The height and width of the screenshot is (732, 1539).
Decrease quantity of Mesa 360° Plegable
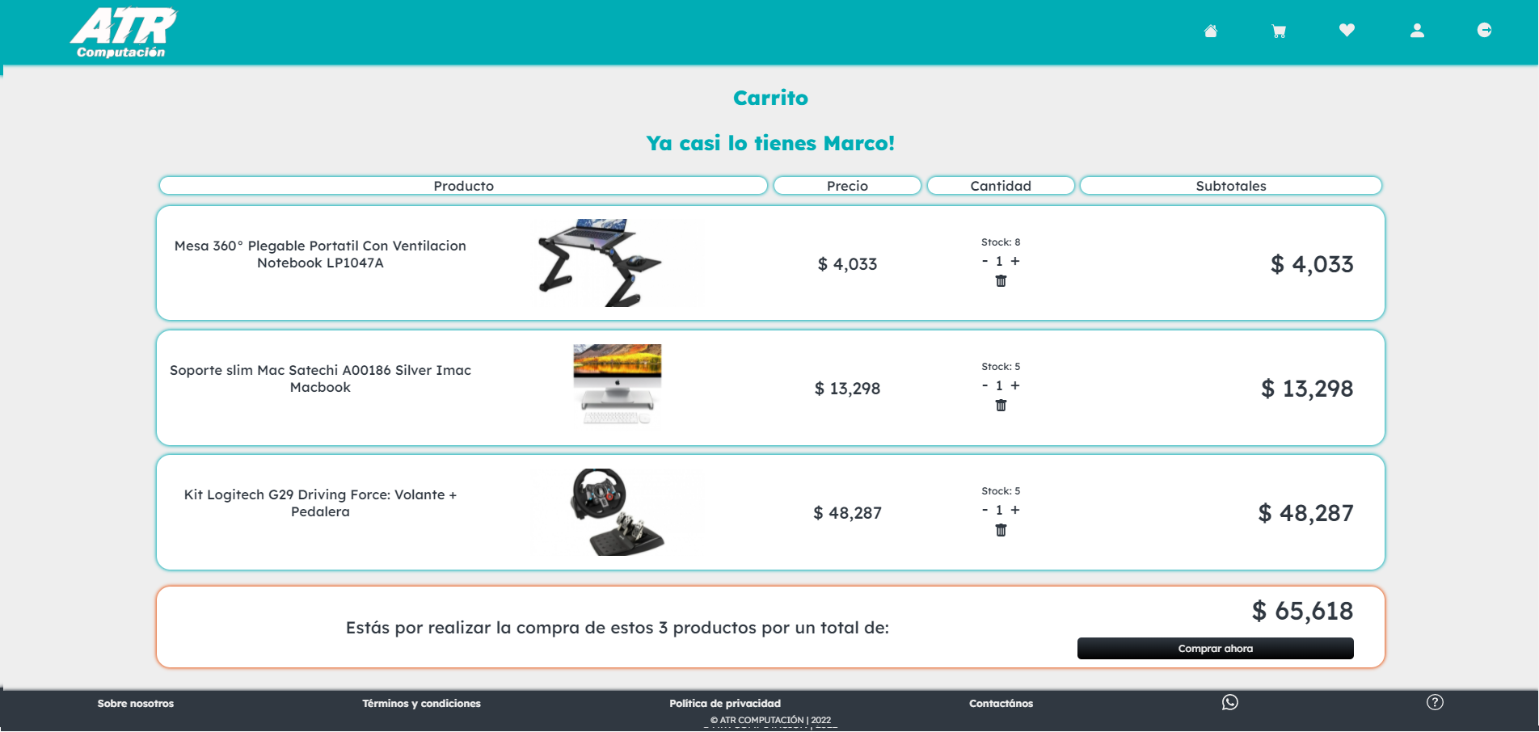pyautogui.click(x=985, y=261)
